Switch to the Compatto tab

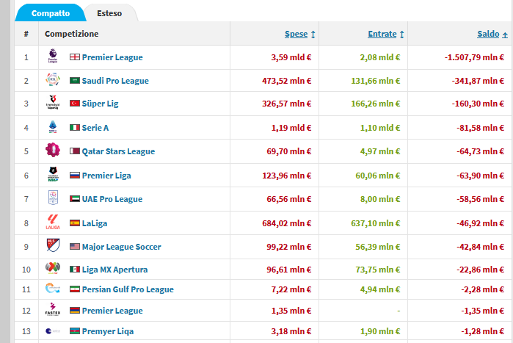click(51, 13)
